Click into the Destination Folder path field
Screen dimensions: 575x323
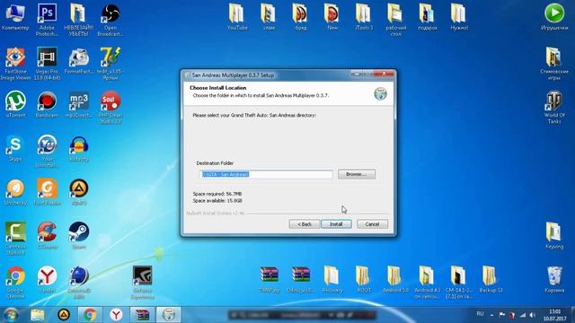coord(266,174)
